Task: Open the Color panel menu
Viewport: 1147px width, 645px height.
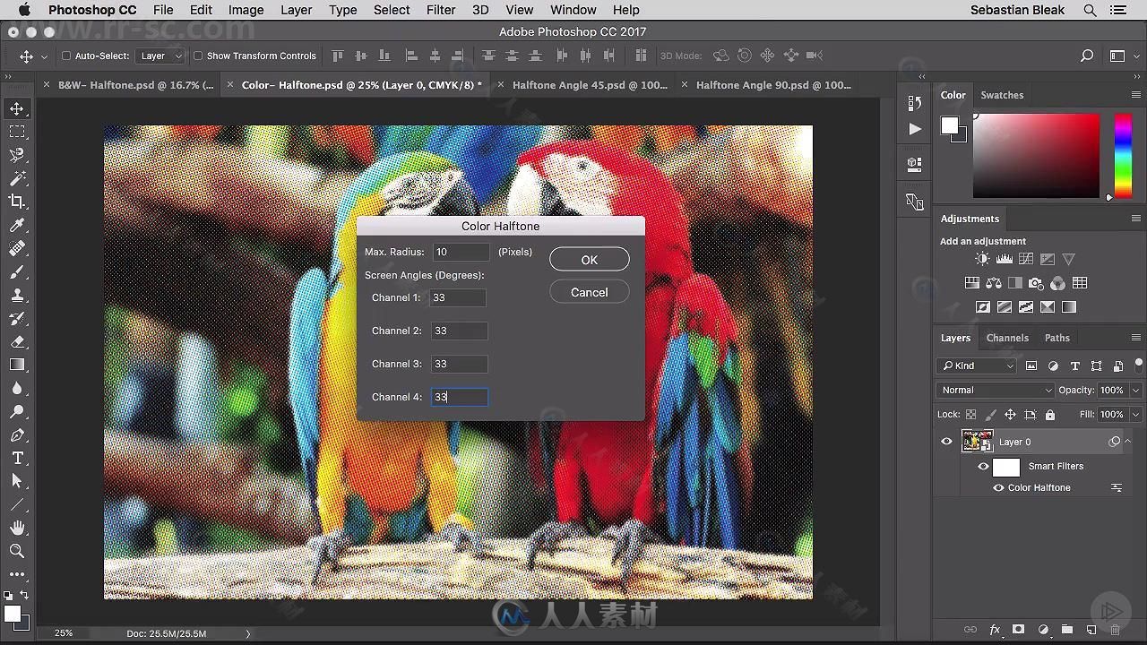Action: pyautogui.click(x=1135, y=95)
